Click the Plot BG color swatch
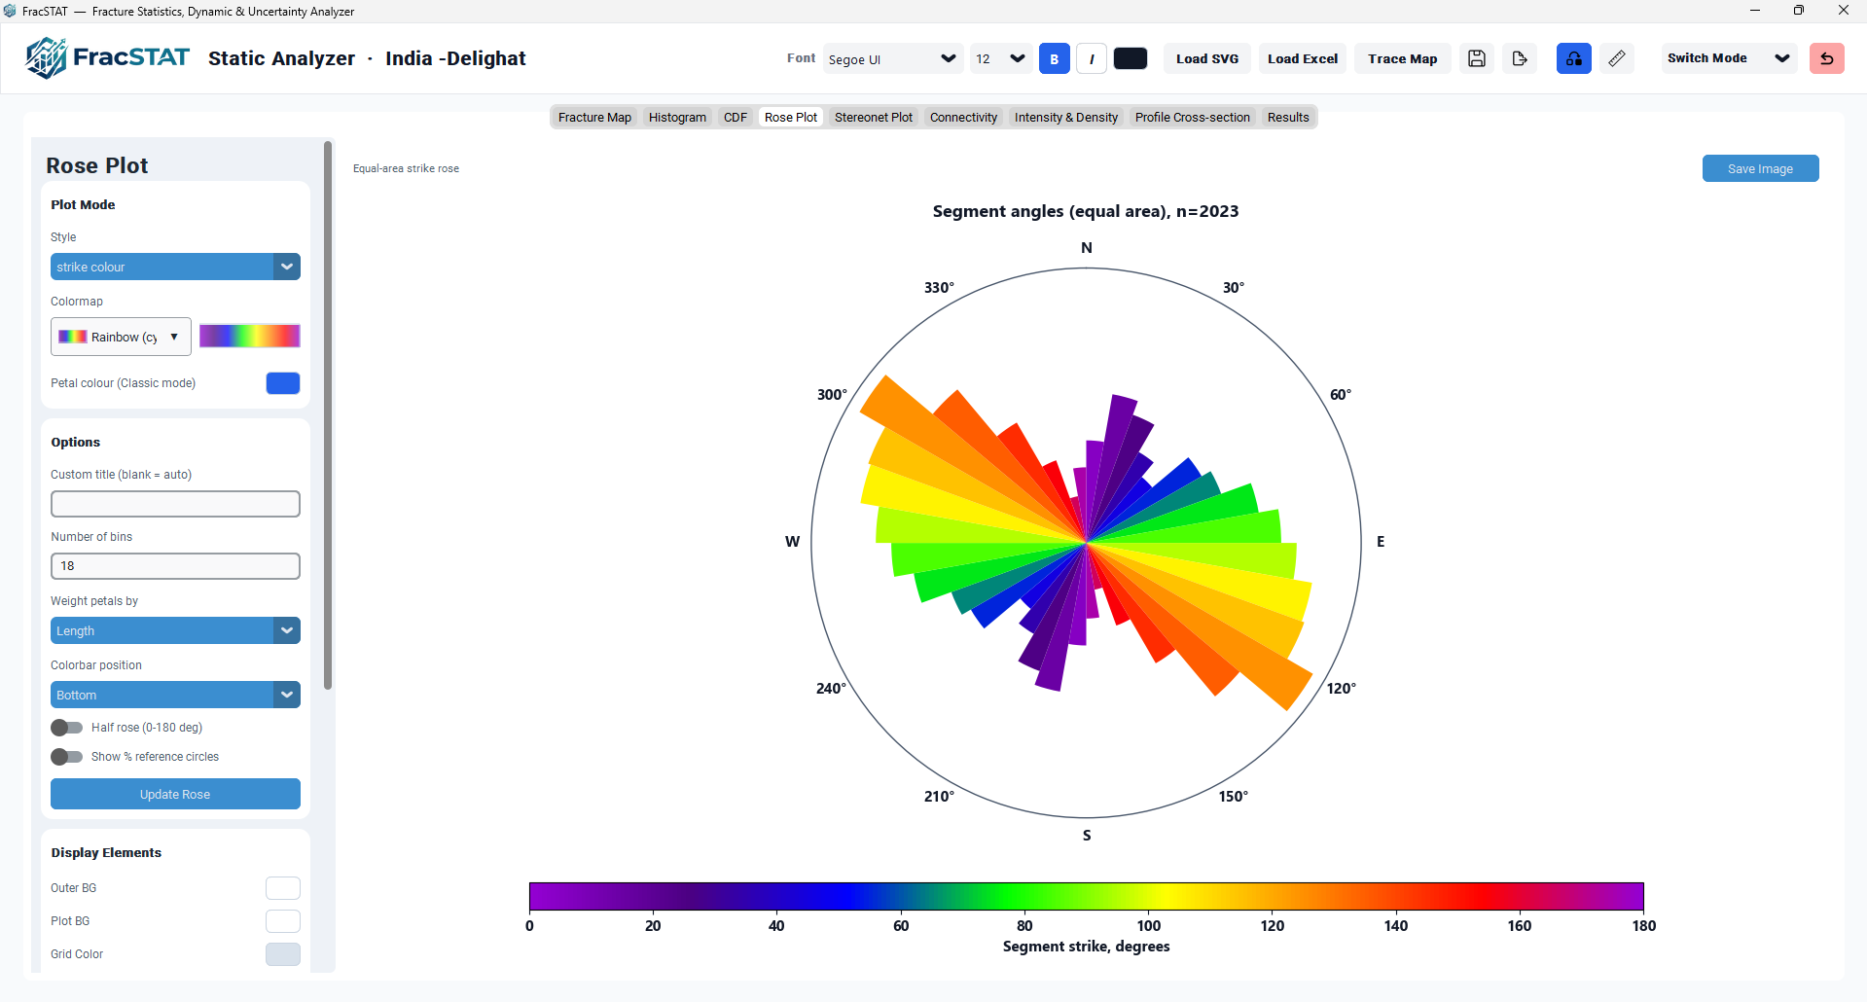1867x1002 pixels. pos(283,921)
